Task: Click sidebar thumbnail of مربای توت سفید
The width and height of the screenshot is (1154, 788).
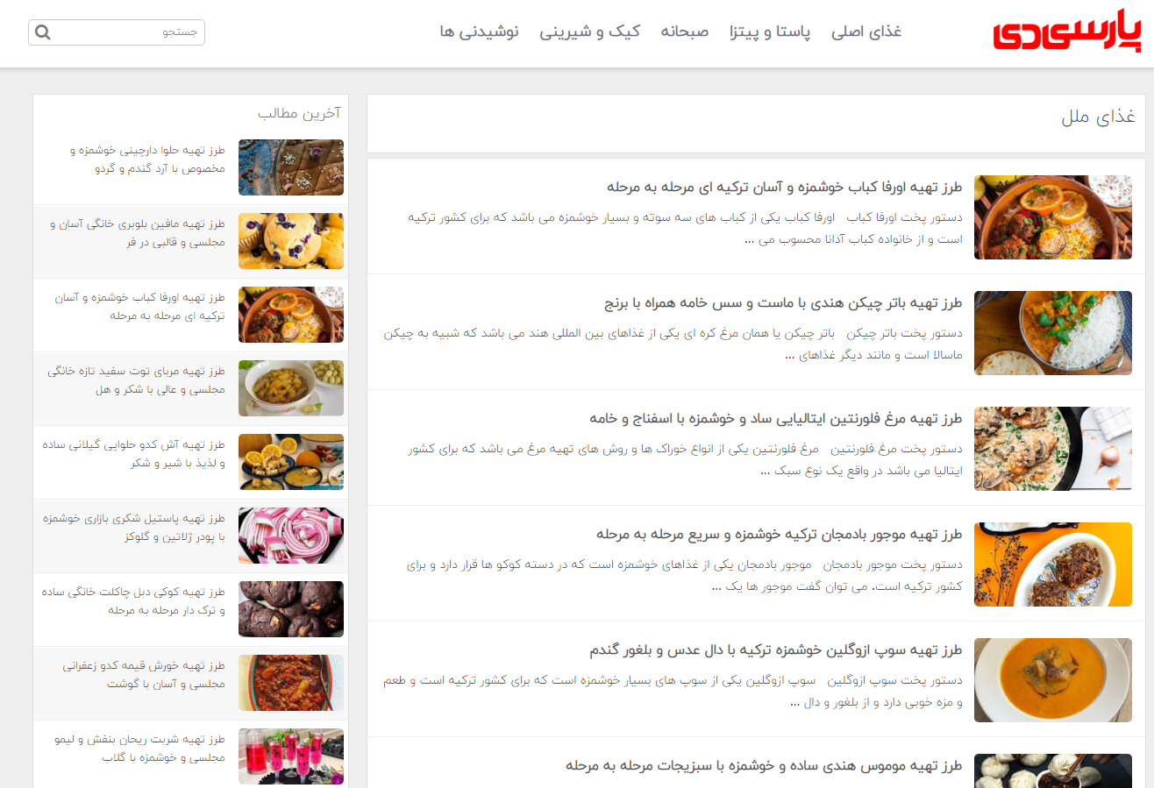Action: [x=291, y=388]
